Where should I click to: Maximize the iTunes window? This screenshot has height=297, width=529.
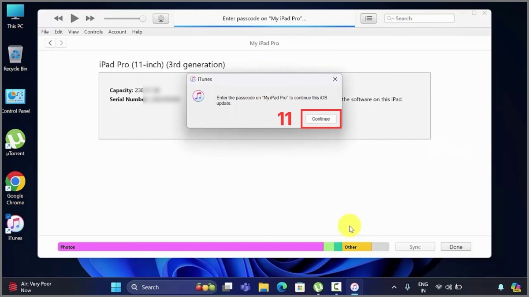[474, 13]
